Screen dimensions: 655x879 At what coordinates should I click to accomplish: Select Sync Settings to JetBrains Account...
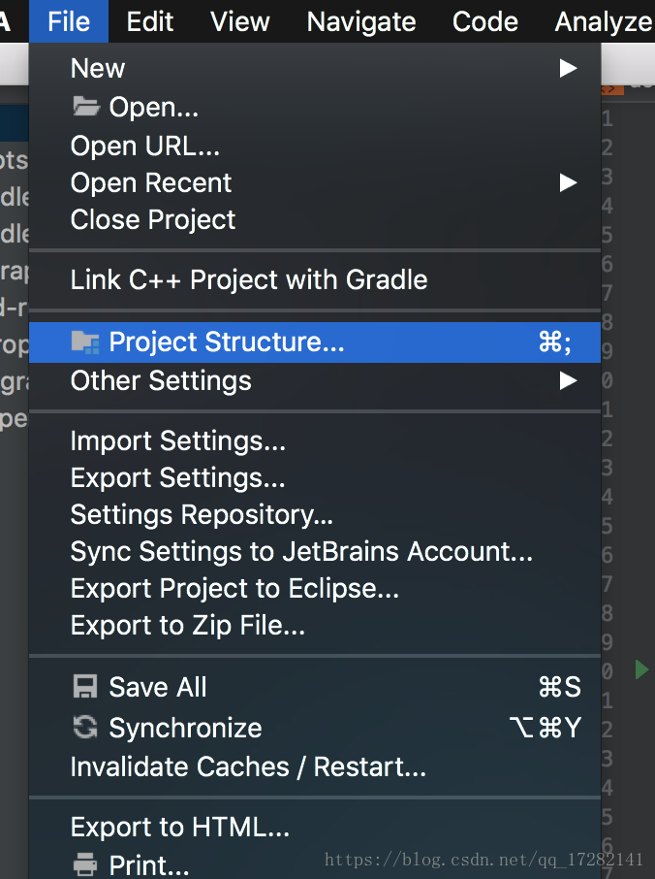301,552
